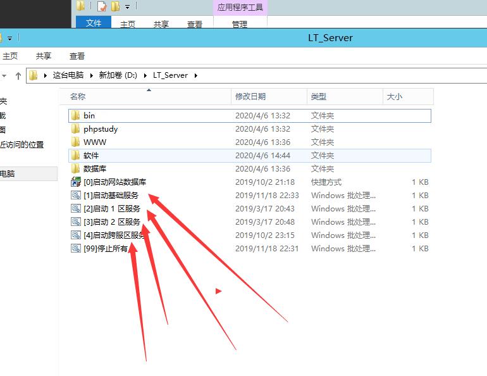The width and height of the screenshot is (487, 376).
Task: Select the [0]启动网站数据库 shortcut icon
Action: coord(76,182)
